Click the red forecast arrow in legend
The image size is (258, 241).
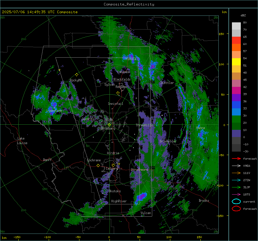point(236,158)
